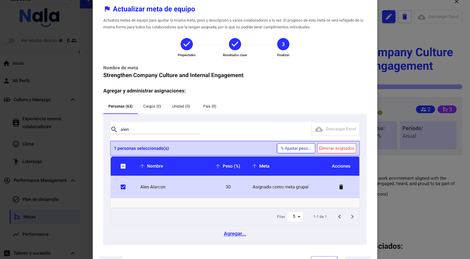Click the Eliminar asignados button
This screenshot has width=470, height=259.
click(x=336, y=148)
